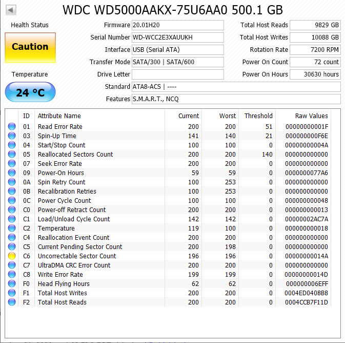Click the blue status icon for Spin-Up Time
Image resolution: width=345 pixels, height=343 pixels.
coord(12,136)
